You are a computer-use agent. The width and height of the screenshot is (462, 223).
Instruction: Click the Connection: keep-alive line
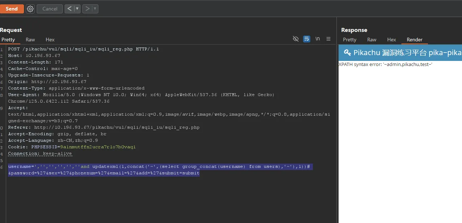pyautogui.click(x=40, y=153)
